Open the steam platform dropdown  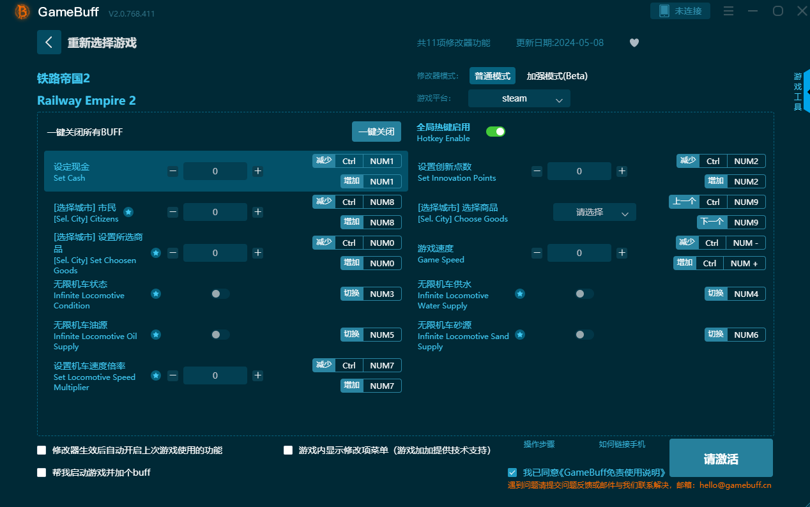[519, 98]
